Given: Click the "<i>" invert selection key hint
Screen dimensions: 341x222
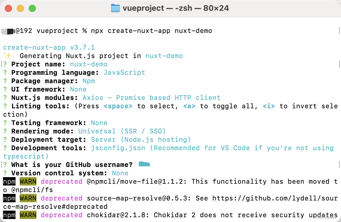Looking at the screenshot, I should 269,106.
